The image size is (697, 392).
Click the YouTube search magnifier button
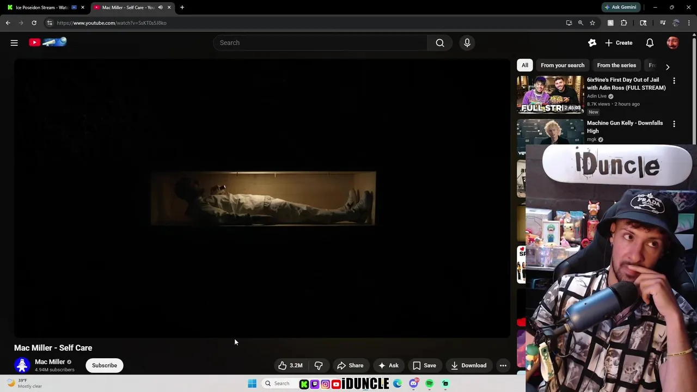click(x=440, y=42)
